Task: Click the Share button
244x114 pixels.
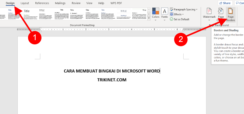Action: click(x=225, y=3)
